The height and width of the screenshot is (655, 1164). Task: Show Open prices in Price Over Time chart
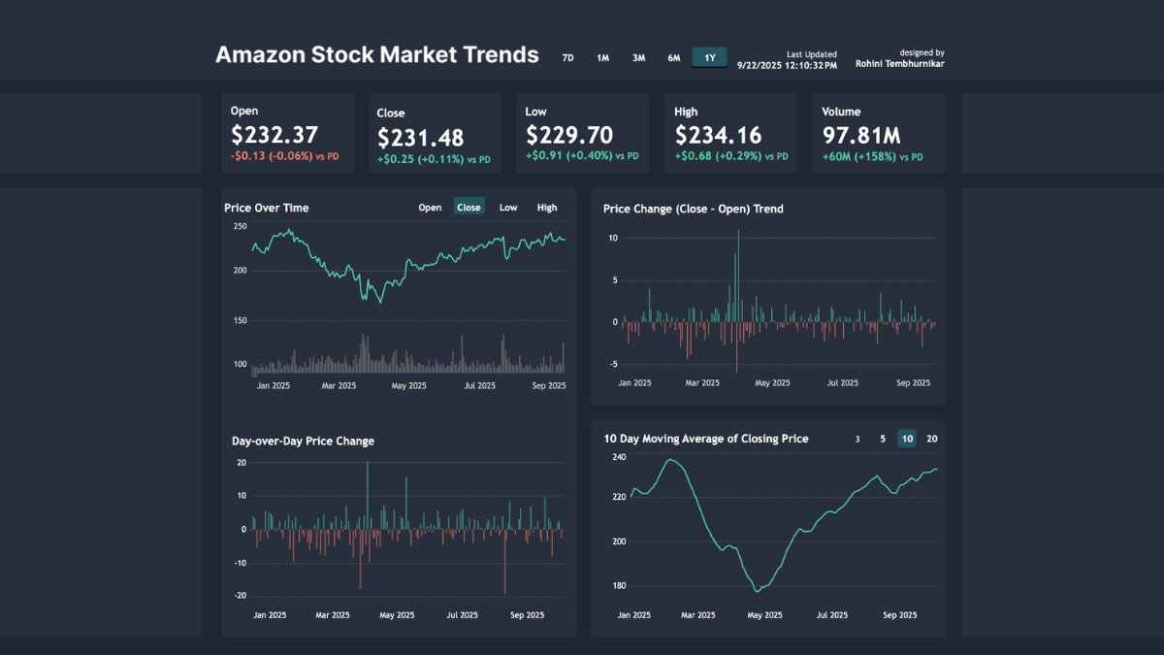tap(430, 207)
